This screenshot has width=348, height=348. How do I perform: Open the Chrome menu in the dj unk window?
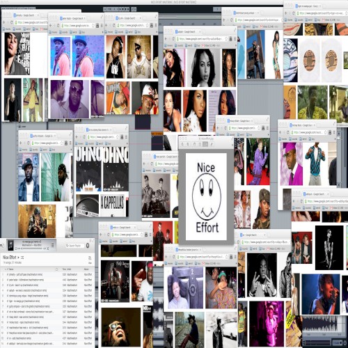pos(156,25)
